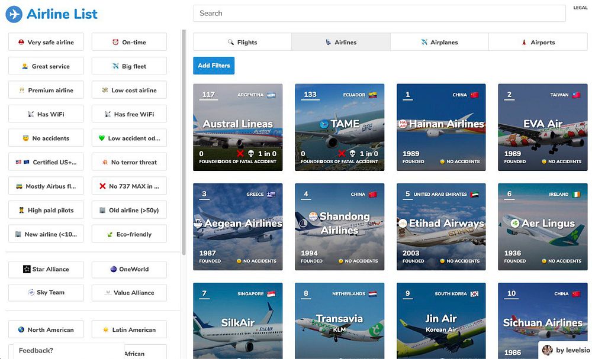Click the Airline List airplane logo
This screenshot has height=359, width=592.
click(14, 14)
